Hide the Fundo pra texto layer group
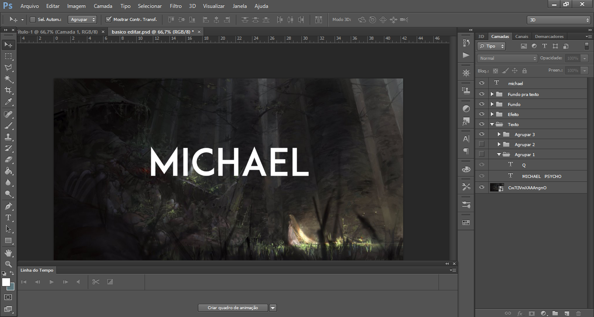This screenshot has height=317, width=594. (482, 94)
